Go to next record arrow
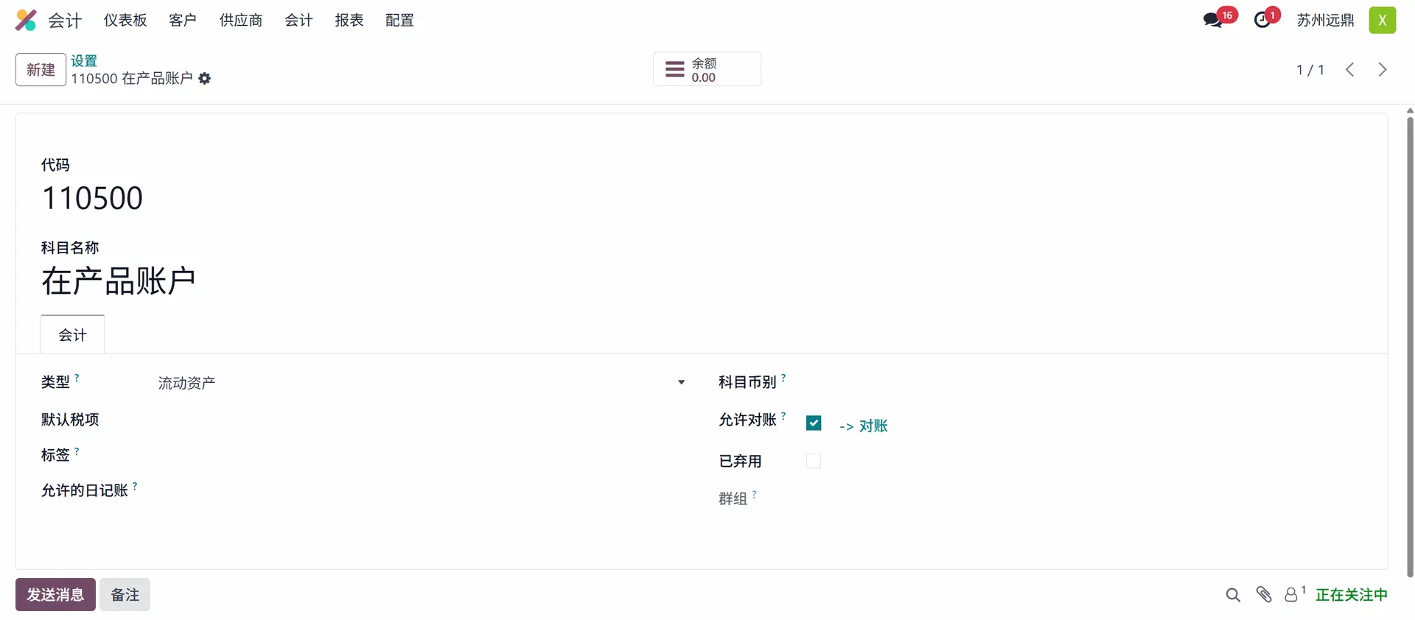This screenshot has width=1415, height=620. tap(1383, 70)
